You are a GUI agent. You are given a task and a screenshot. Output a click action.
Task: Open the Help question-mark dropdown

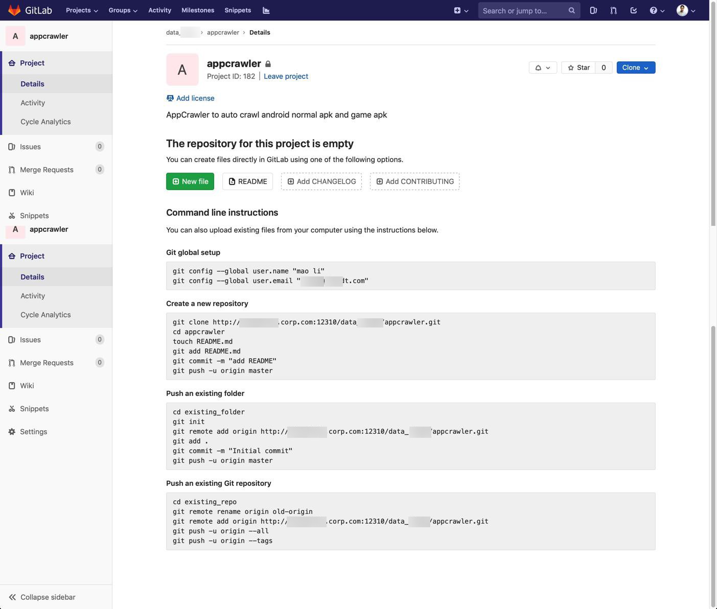[x=657, y=10]
